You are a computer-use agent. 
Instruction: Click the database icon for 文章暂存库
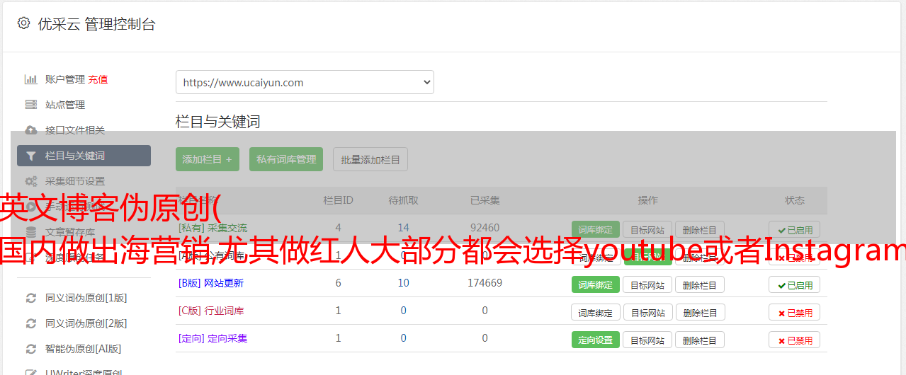coord(31,232)
